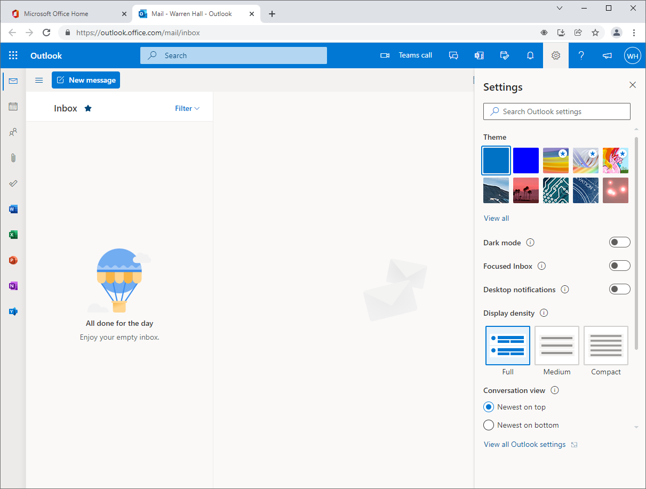Start a Teams call
Viewport: 646px width, 489px height.
pyautogui.click(x=406, y=55)
